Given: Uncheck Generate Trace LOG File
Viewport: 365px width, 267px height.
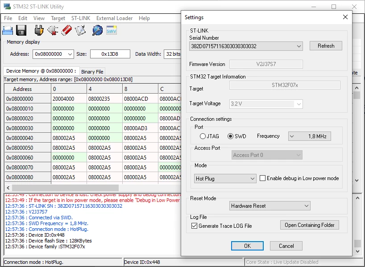Looking at the screenshot, I should [194, 226].
